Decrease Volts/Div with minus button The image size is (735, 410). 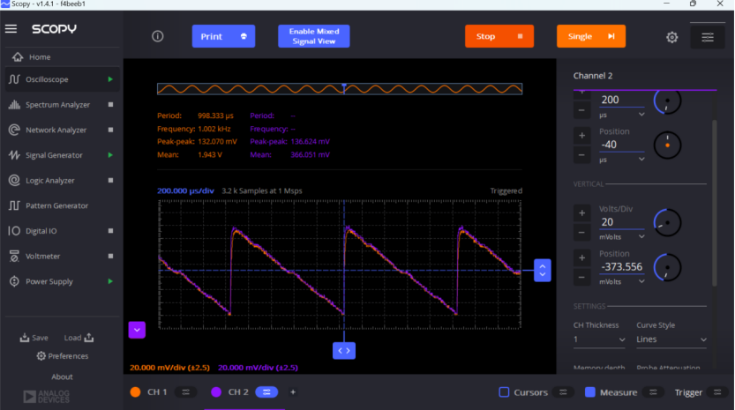point(581,233)
